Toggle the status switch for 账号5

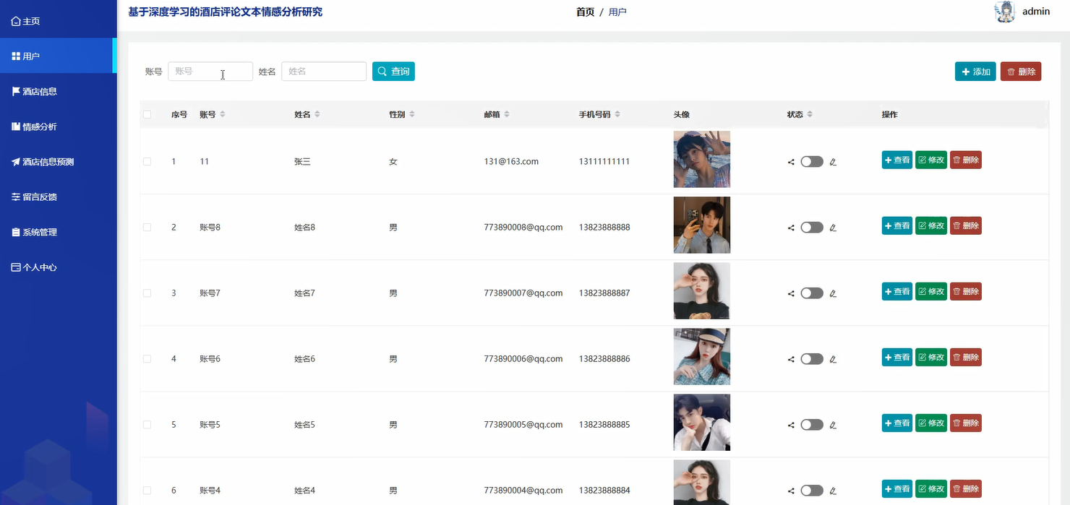(x=812, y=425)
